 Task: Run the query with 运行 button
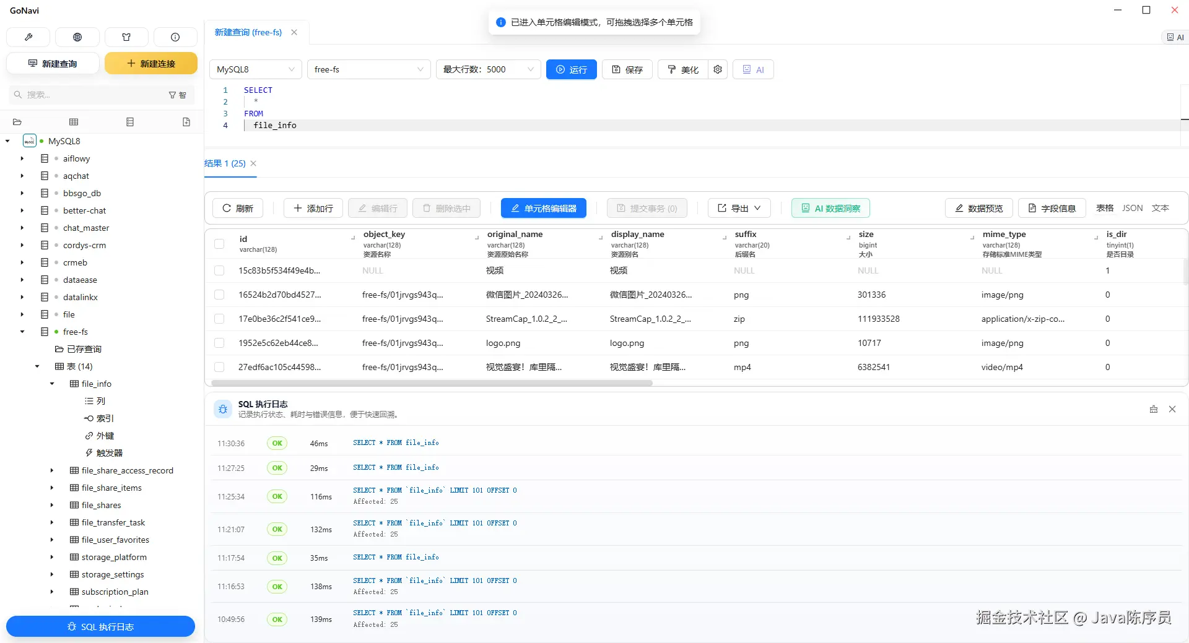(572, 69)
